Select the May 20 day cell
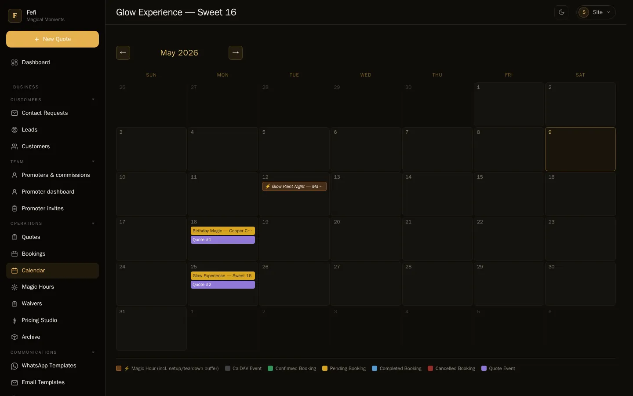Screen dimensions: 633x396 pyautogui.click(x=366, y=239)
